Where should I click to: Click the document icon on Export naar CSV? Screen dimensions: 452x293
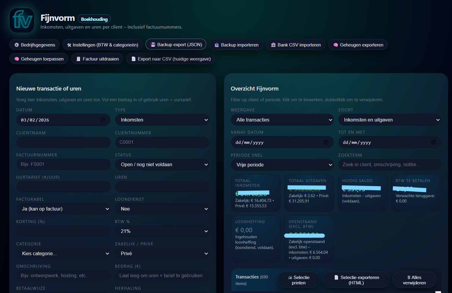pyautogui.click(x=134, y=59)
